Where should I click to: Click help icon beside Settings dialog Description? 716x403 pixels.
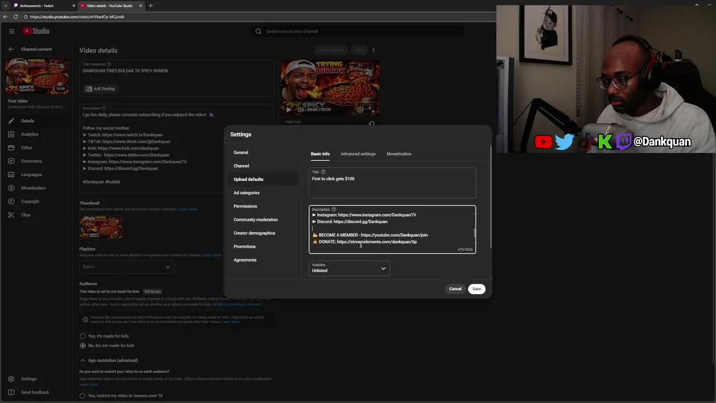[x=334, y=209]
